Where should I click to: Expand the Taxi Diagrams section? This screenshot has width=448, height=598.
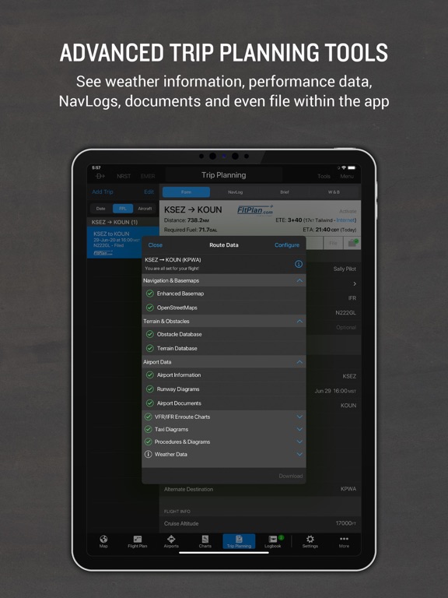299,430
